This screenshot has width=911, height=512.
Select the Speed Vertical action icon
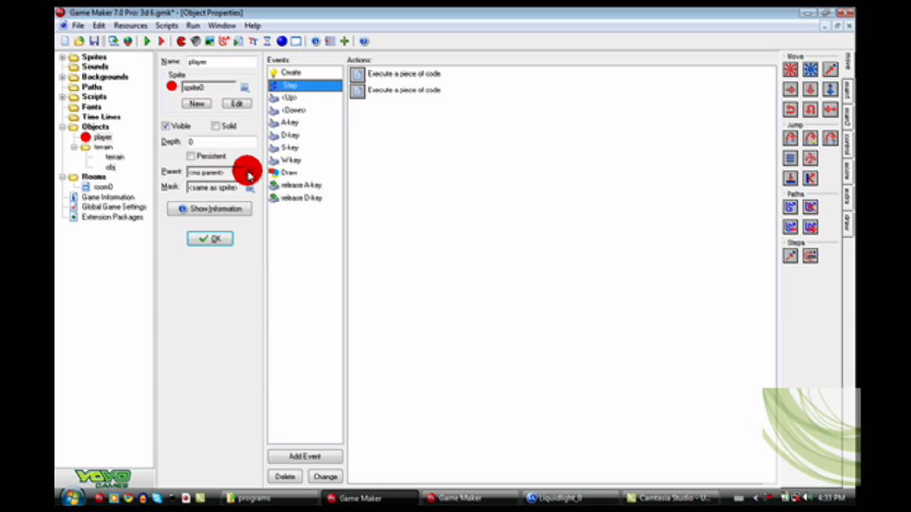[x=810, y=89]
